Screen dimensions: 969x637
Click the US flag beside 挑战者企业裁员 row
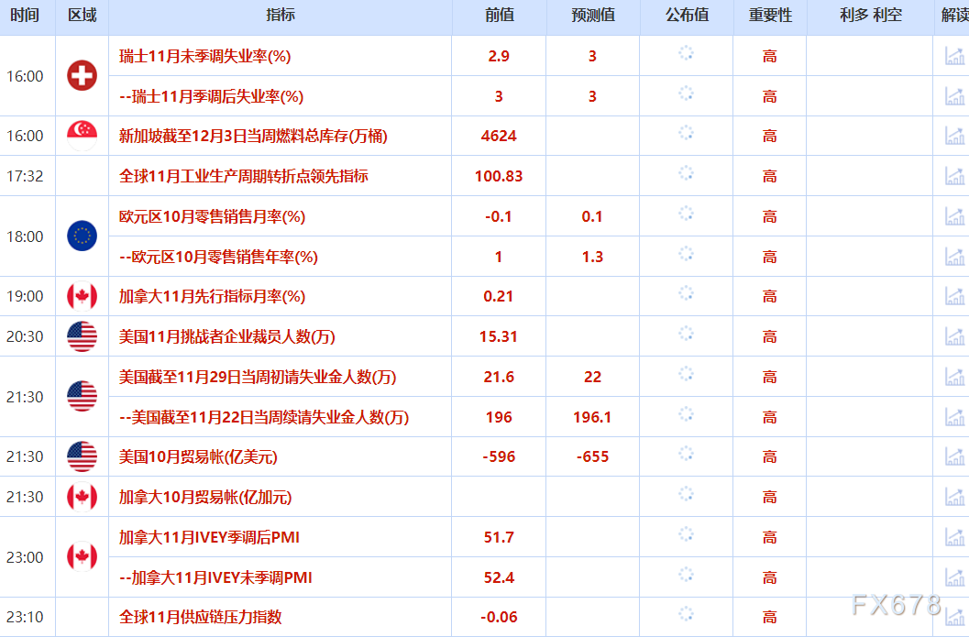[x=82, y=336]
